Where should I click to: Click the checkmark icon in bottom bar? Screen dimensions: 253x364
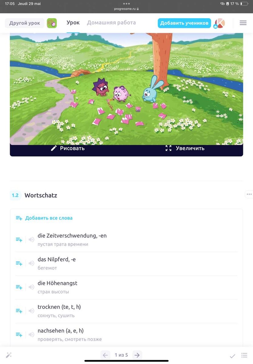(232, 356)
